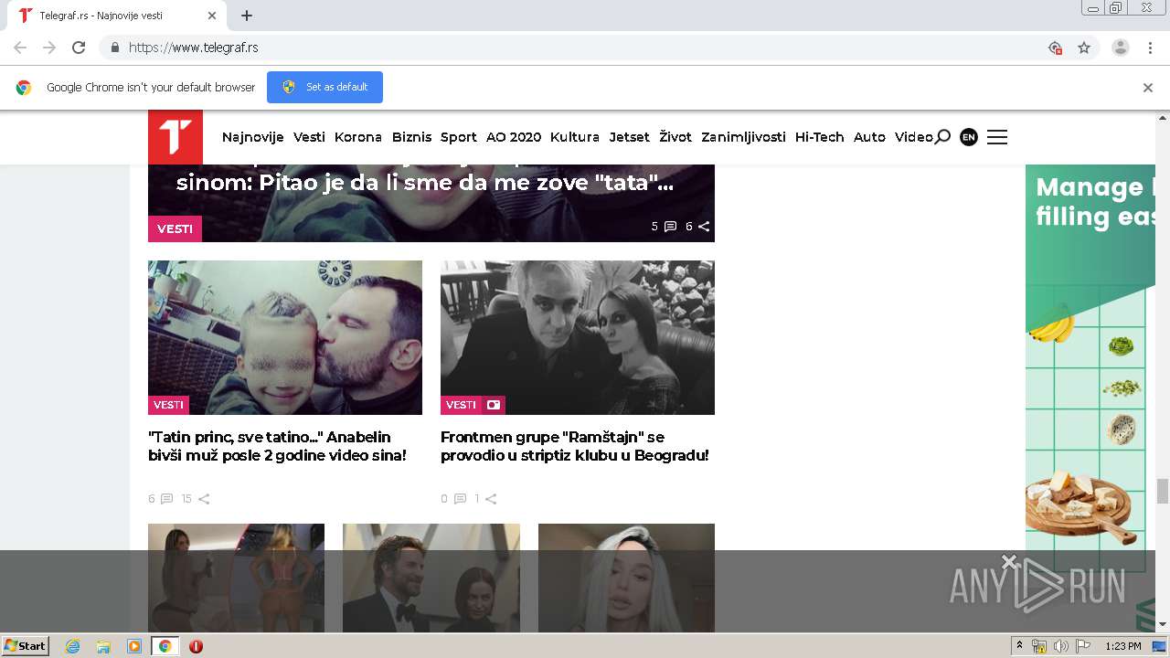The height and width of the screenshot is (658, 1170).
Task: Bookmark this page with the star
Action: coord(1084,48)
